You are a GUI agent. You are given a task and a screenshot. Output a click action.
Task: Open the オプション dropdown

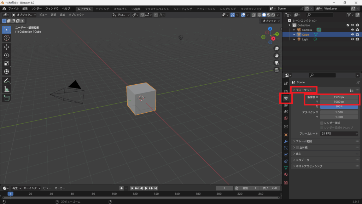pyautogui.click(x=271, y=21)
